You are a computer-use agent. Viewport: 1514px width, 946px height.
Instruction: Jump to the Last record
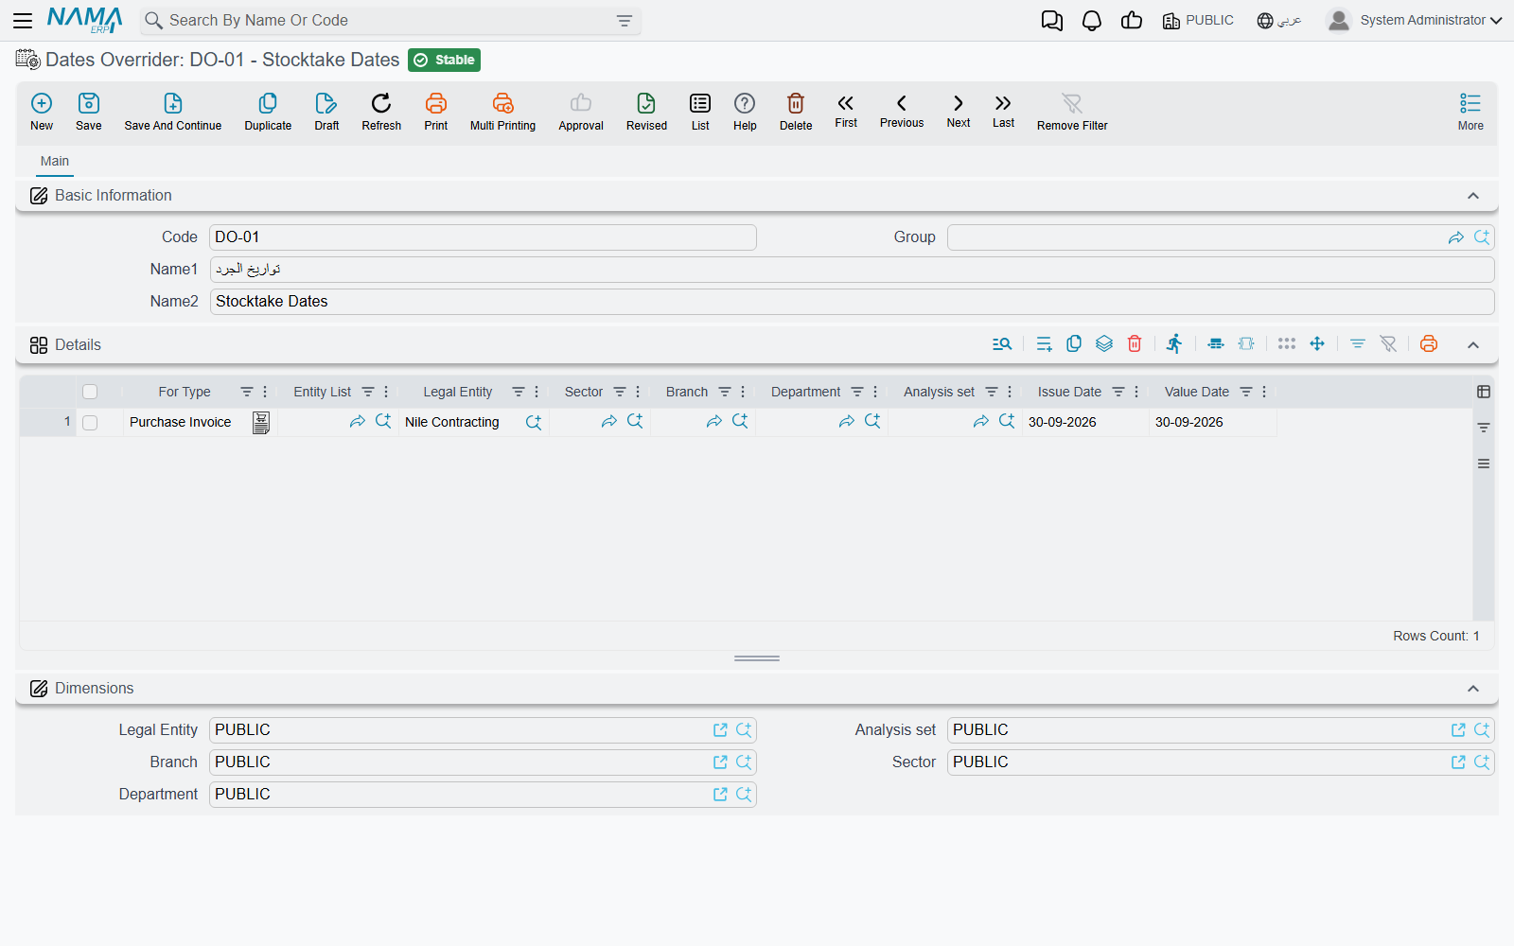1003,111
